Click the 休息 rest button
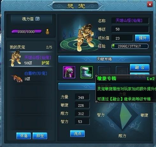Screen dimensions: 156x147 (x=24, y=136)
